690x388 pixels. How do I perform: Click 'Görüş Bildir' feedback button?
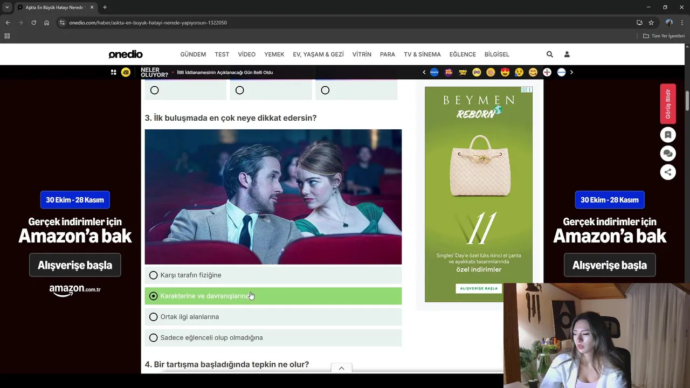coord(668,104)
